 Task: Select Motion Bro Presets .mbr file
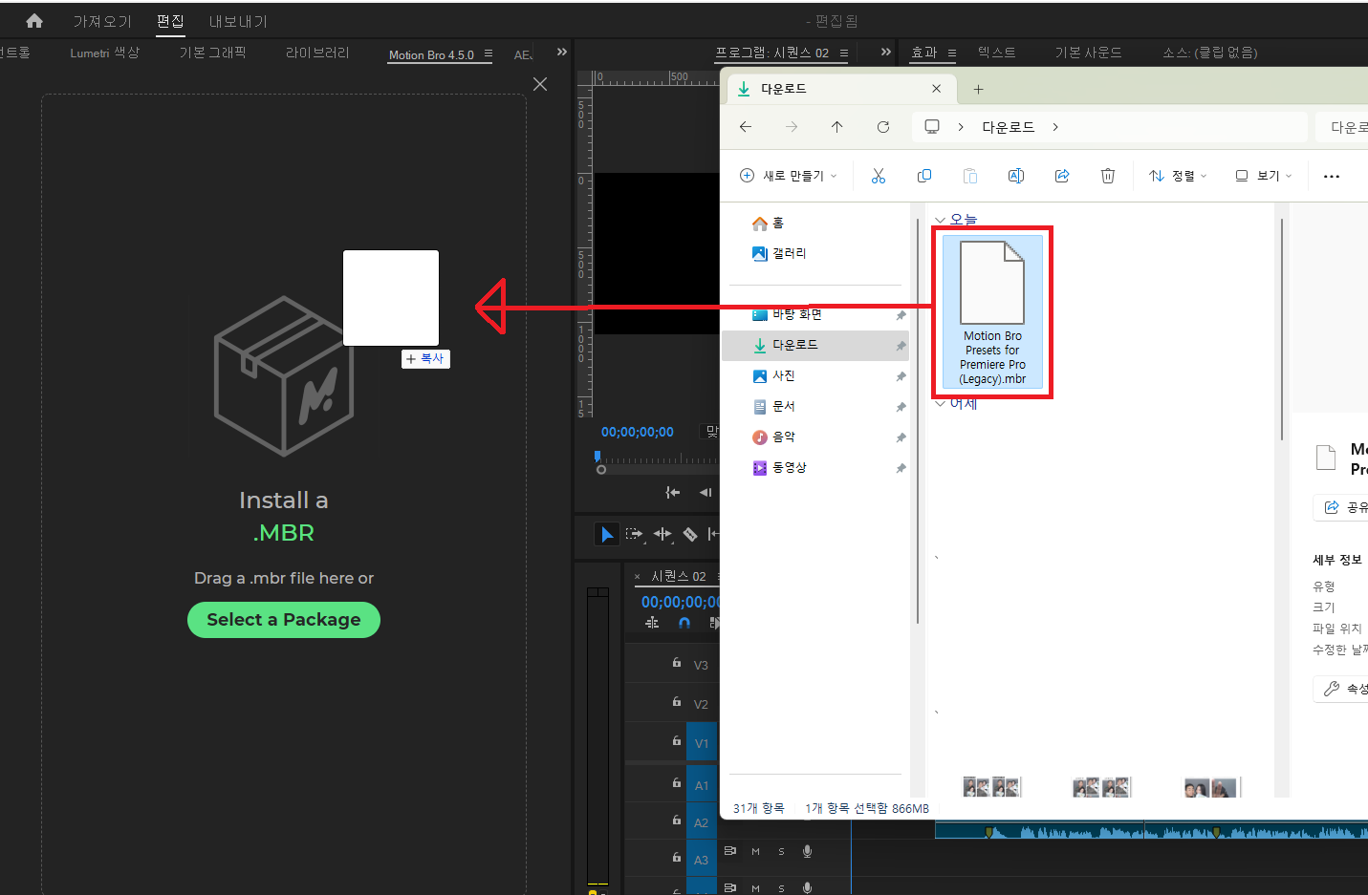992,312
